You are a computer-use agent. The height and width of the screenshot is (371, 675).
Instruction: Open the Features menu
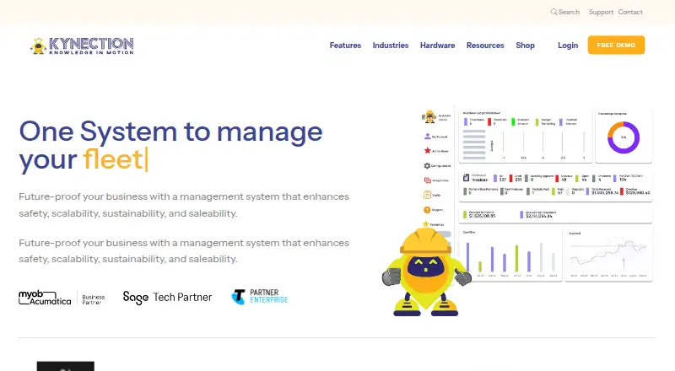345,46
